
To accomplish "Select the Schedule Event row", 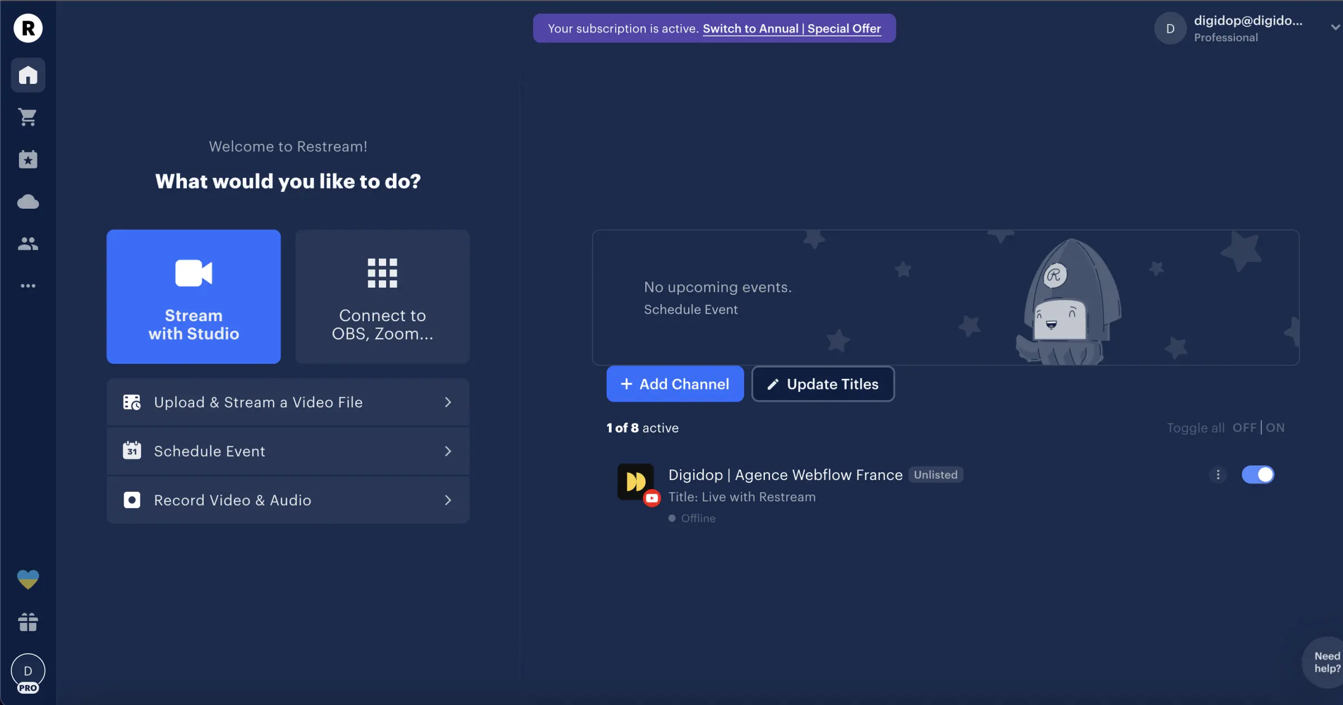I will [x=288, y=451].
